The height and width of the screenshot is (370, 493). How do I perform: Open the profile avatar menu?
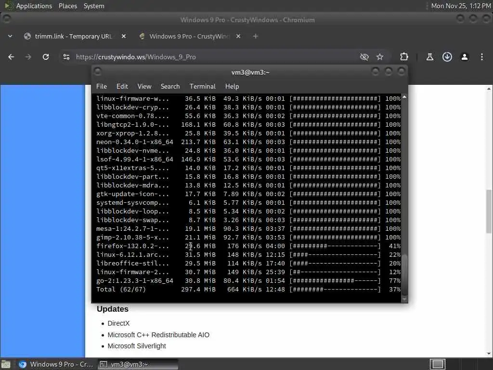465,57
